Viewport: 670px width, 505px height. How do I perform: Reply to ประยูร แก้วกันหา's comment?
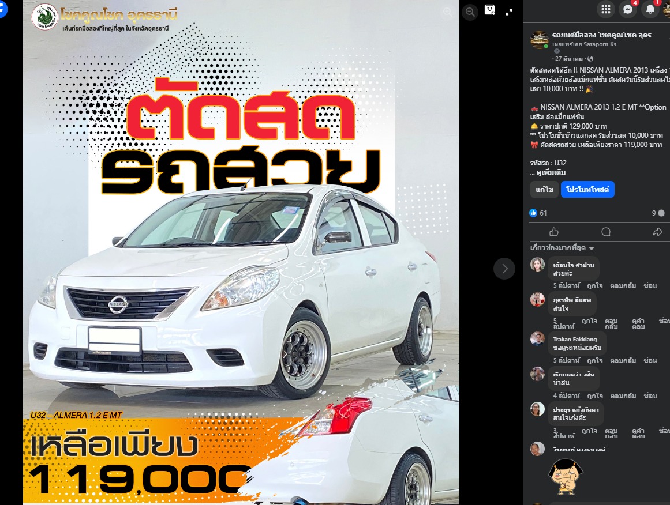[x=611, y=434]
